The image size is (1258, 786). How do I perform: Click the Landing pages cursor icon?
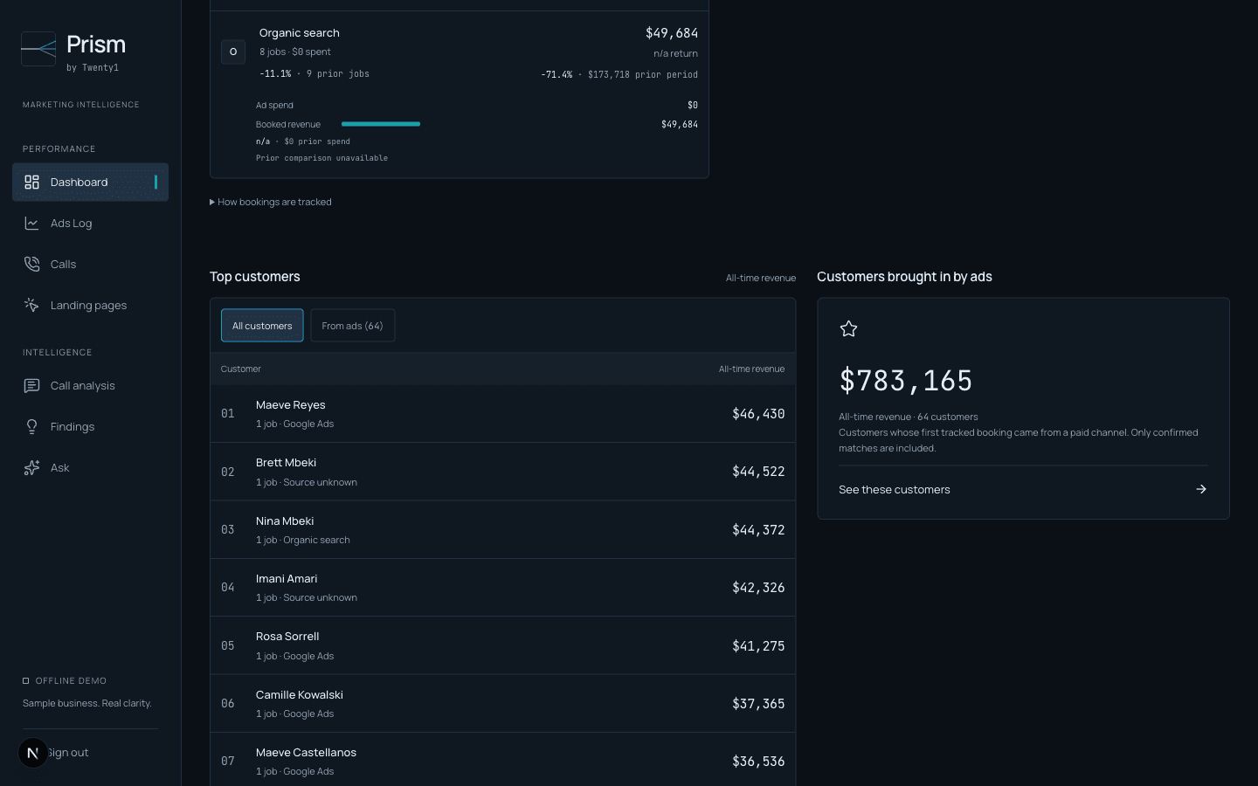coord(32,305)
